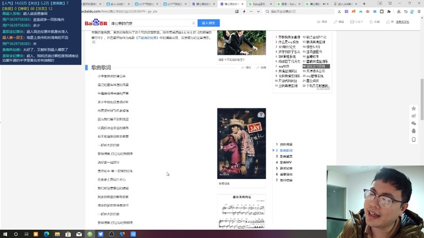Click the WeChat share icon in floating bar
This screenshot has height=238, width=424.
coord(413,123)
